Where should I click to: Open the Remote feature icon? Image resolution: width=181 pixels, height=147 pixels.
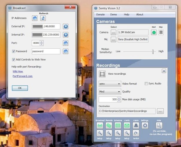[109, 125]
